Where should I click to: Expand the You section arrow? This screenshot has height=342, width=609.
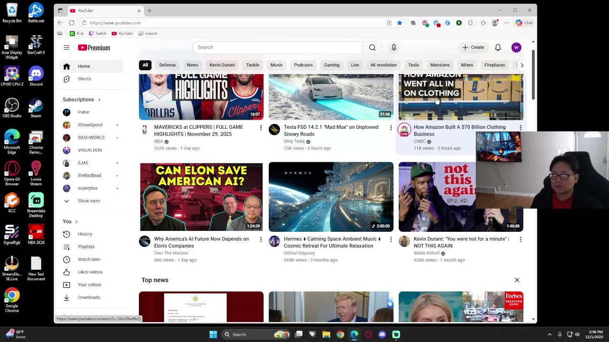click(76, 222)
